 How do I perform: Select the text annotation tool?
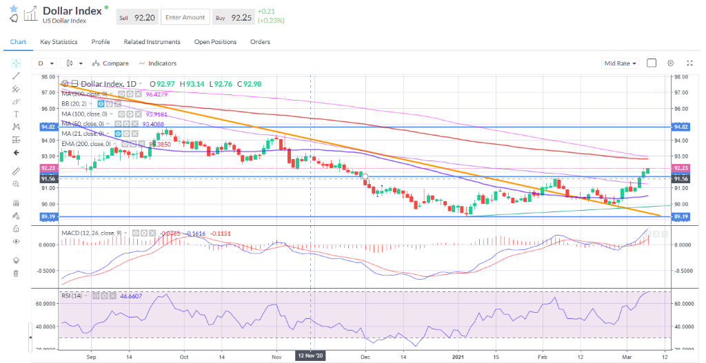(x=17, y=114)
